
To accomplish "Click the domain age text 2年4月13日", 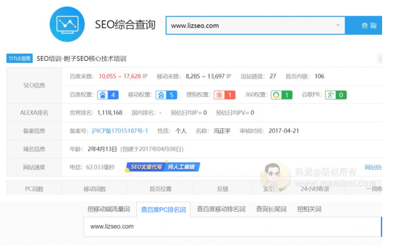I will pyautogui.click(x=102, y=149).
